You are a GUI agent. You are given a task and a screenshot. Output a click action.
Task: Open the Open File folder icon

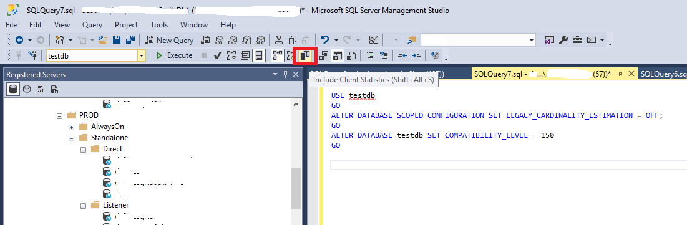pos(103,40)
